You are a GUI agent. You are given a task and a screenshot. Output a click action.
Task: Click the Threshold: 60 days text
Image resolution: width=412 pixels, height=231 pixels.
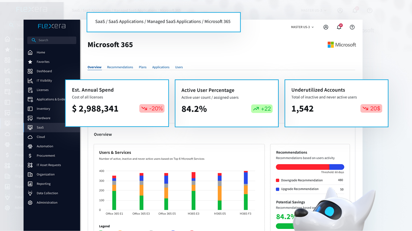(x=333, y=172)
